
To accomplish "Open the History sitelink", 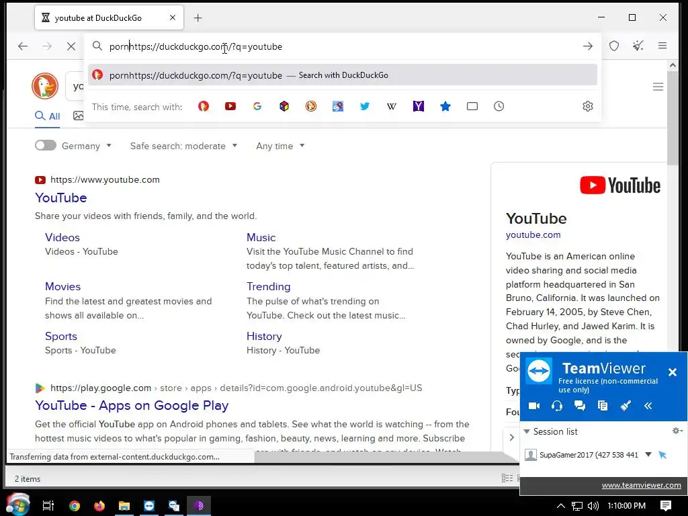I will coord(264,336).
